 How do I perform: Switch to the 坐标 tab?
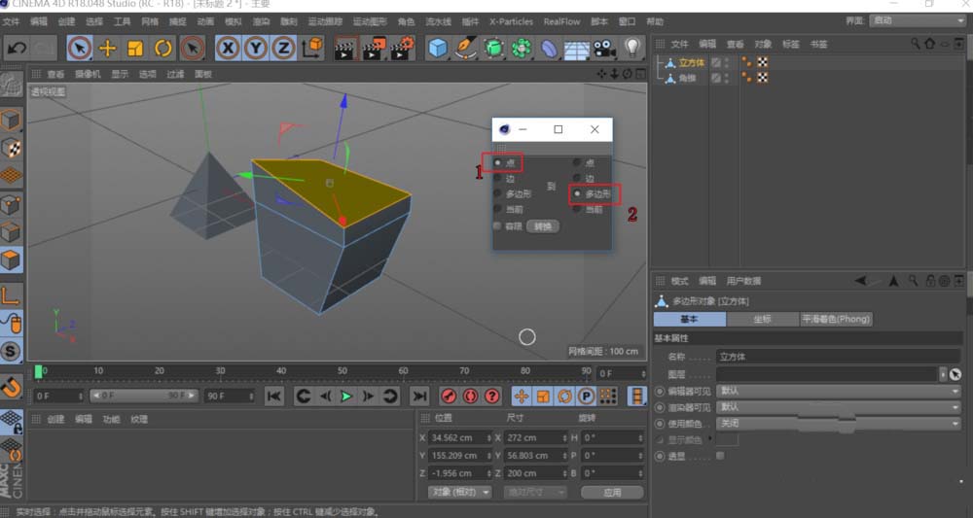(x=762, y=319)
